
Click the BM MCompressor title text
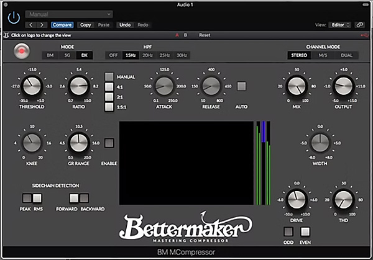[186, 252]
